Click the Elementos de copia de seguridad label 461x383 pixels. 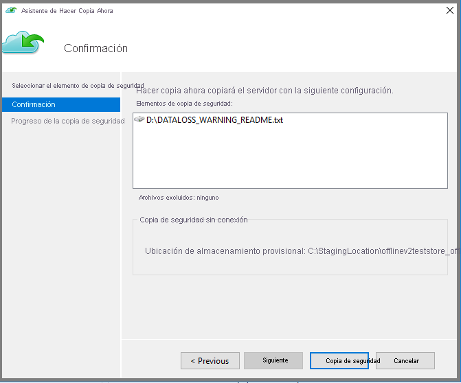(184, 104)
